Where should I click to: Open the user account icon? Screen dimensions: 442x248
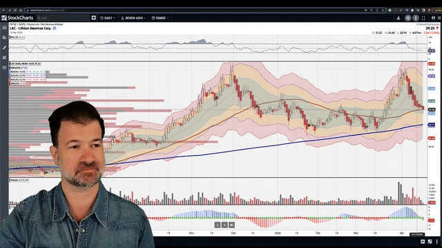(x=433, y=18)
